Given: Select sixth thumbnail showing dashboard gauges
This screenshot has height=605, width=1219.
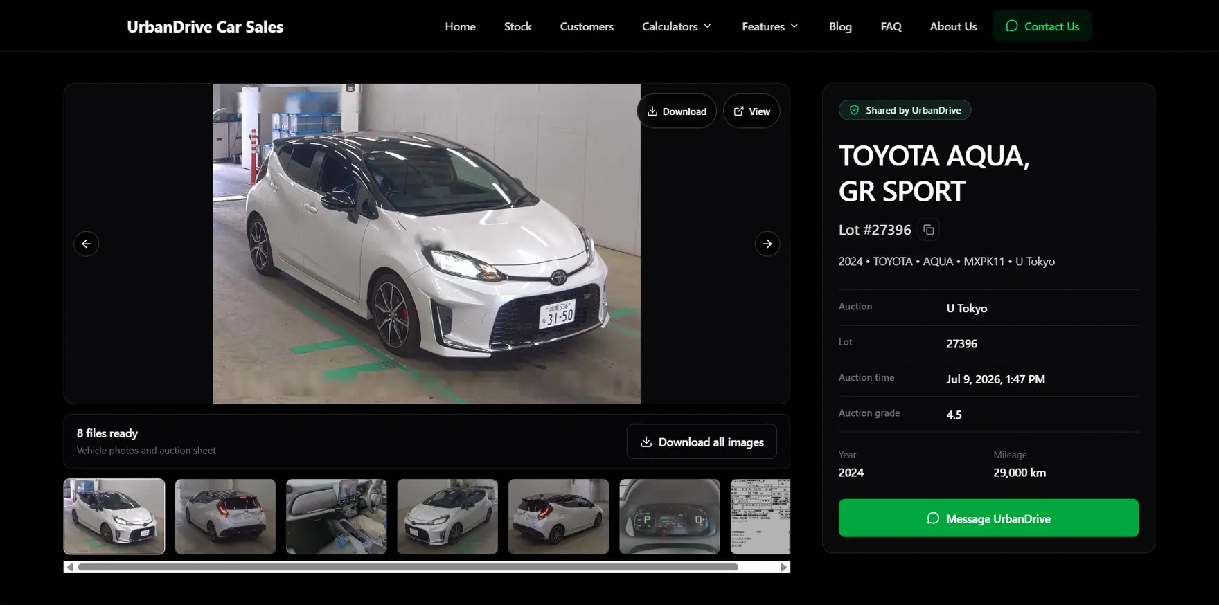Looking at the screenshot, I should coord(670,516).
